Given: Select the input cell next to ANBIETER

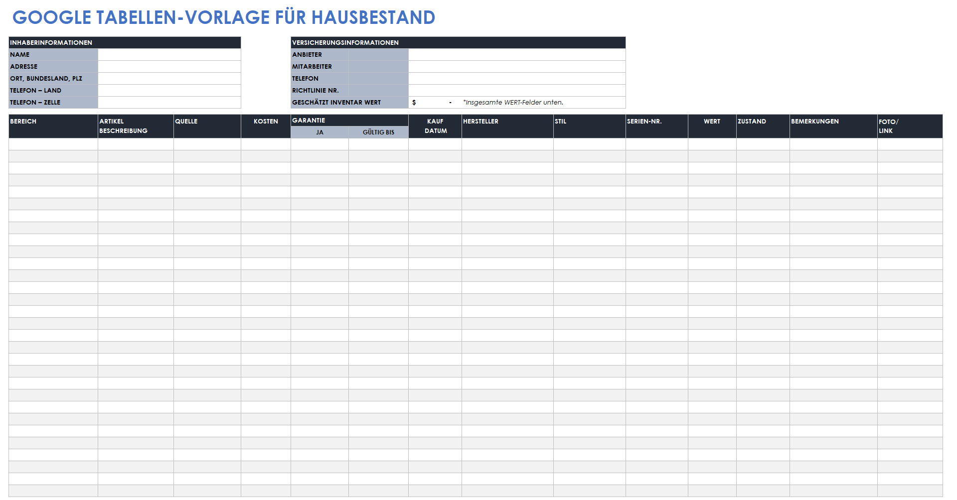Looking at the screenshot, I should 517,55.
